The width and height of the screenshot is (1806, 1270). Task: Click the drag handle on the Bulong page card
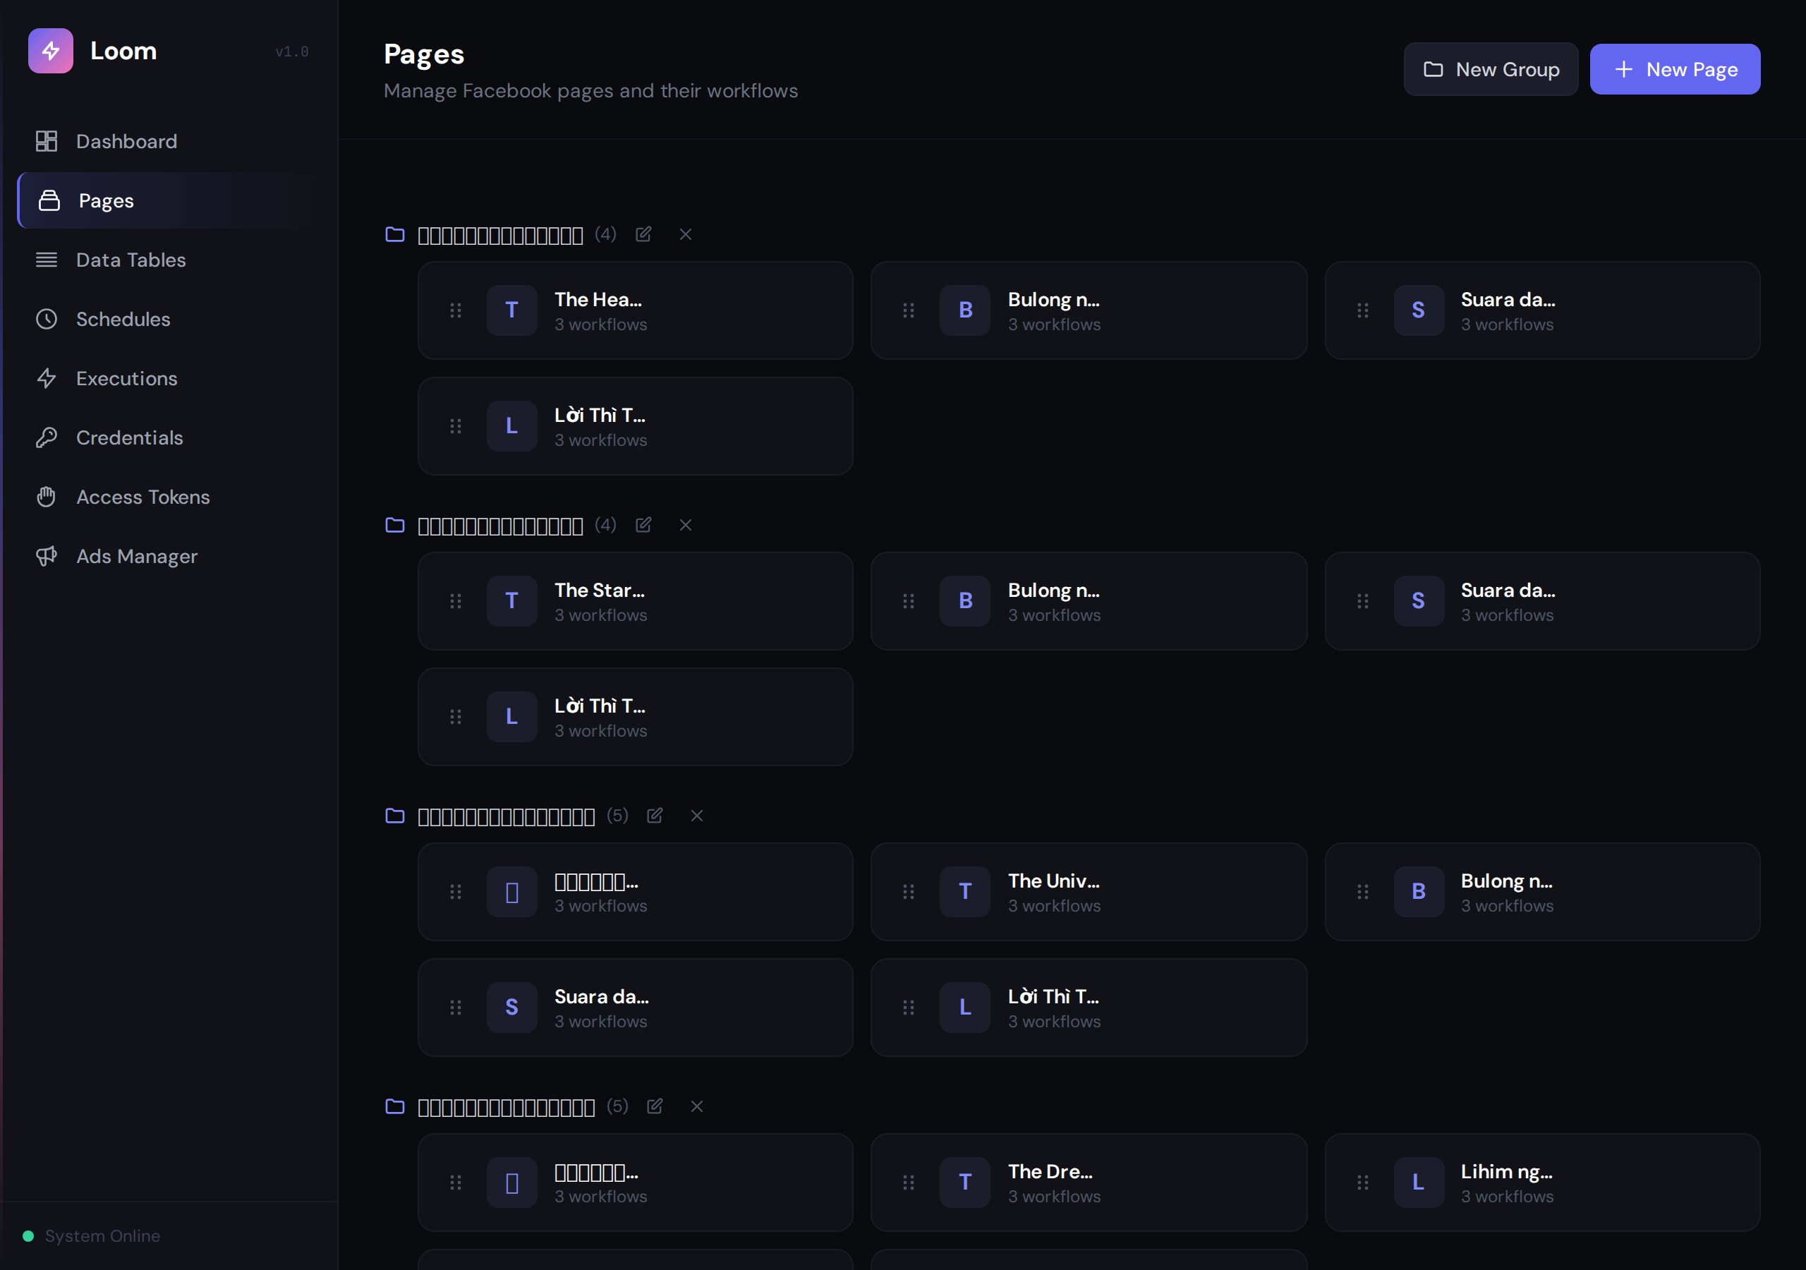pos(909,310)
